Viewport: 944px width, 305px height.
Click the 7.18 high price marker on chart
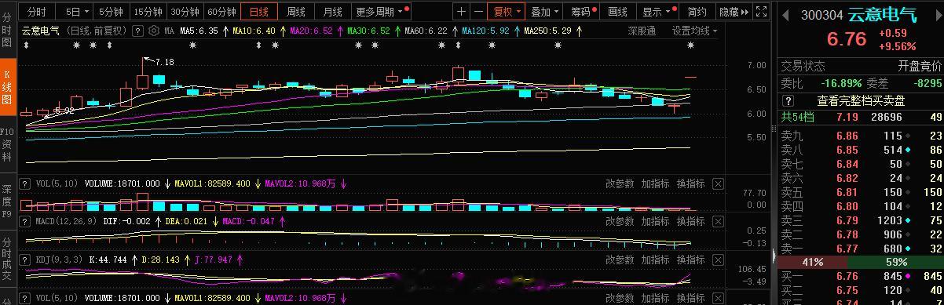[x=164, y=61]
